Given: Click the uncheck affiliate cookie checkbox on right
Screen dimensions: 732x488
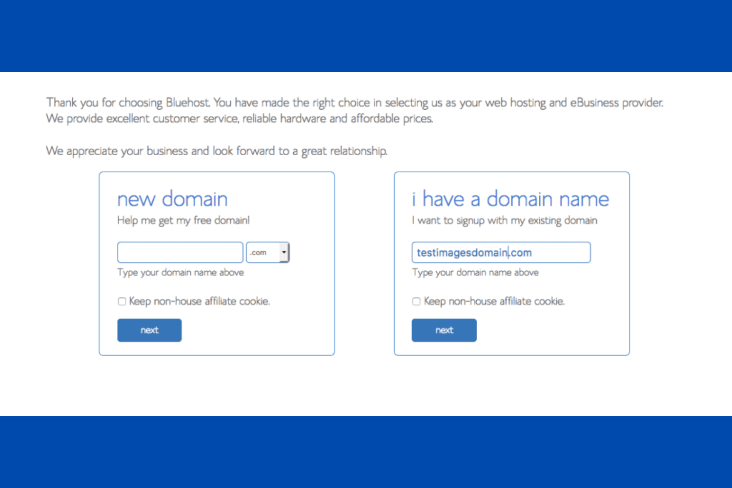Looking at the screenshot, I should click(x=416, y=301).
